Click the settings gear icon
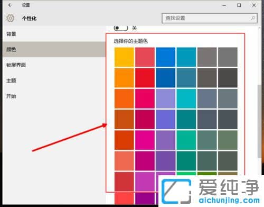The height and width of the screenshot is (207, 264). pyautogui.click(x=10, y=18)
